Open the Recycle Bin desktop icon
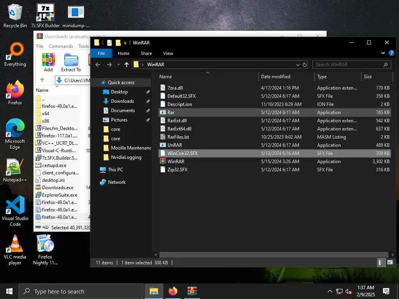Viewport: 399px width, 299px height. click(15, 16)
